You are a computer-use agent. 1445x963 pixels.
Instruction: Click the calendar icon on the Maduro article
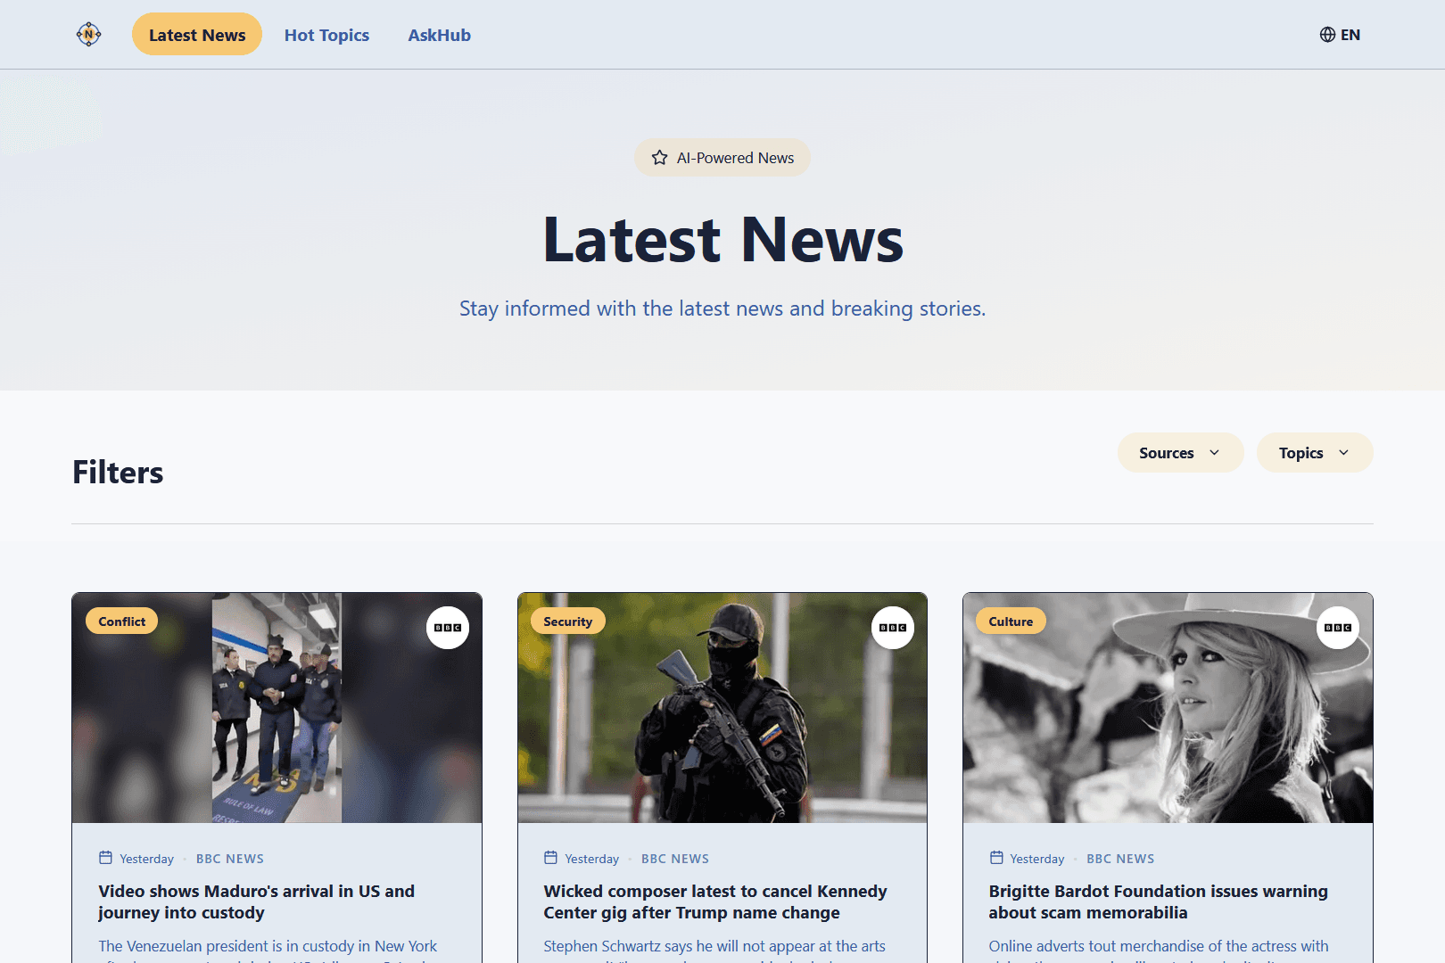tap(106, 858)
